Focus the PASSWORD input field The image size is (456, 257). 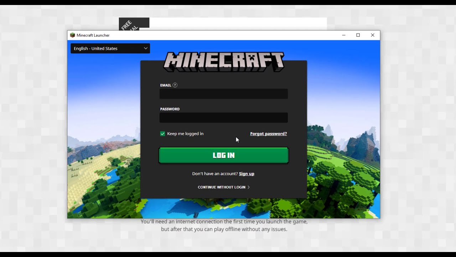pos(224,117)
